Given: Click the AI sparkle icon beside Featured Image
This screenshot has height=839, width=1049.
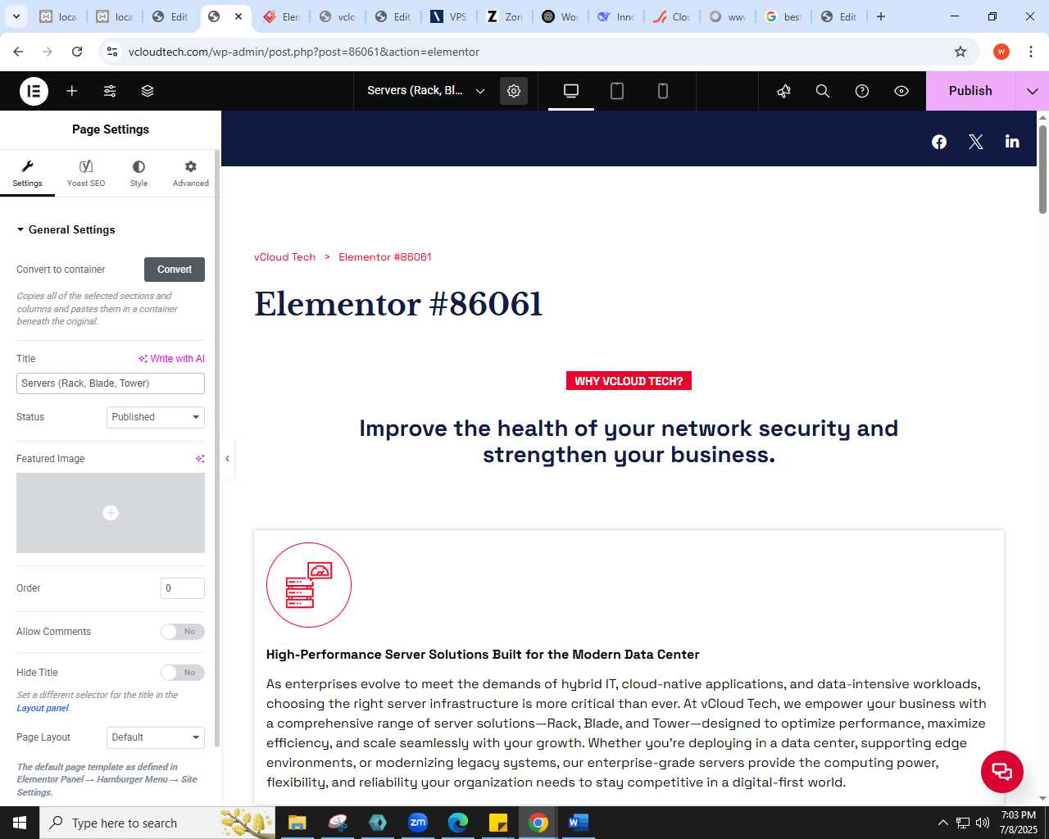Looking at the screenshot, I should tap(200, 459).
